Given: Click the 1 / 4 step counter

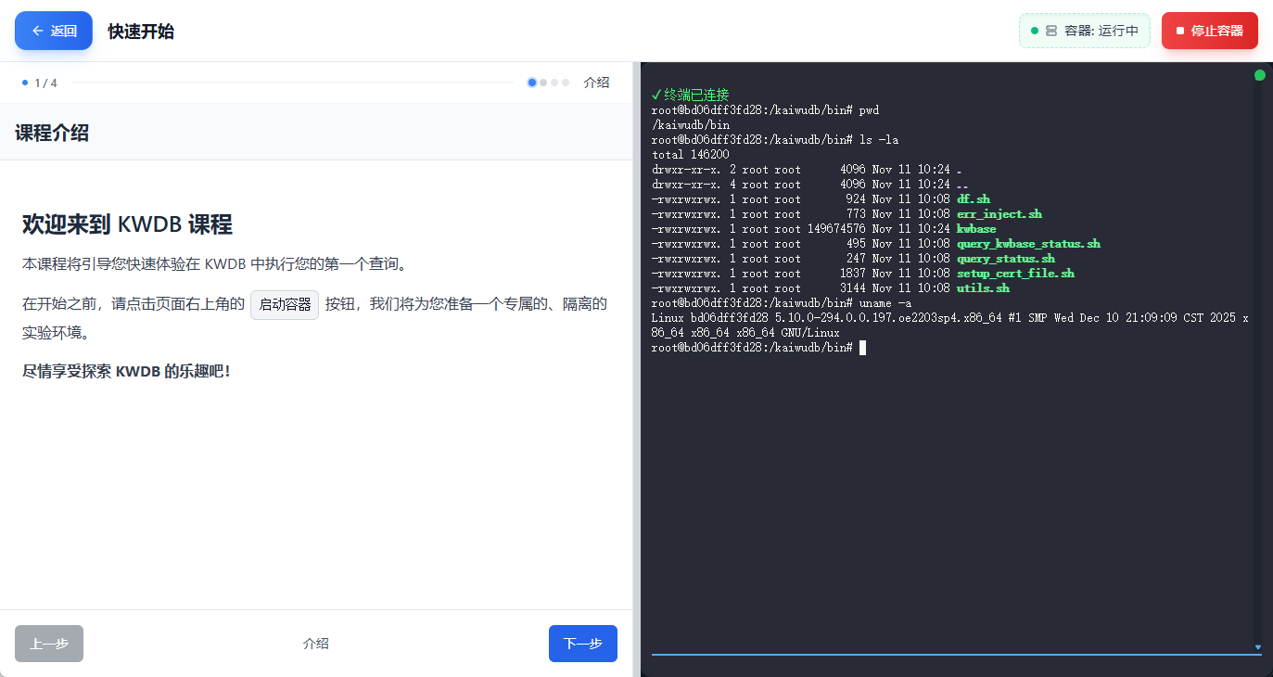Looking at the screenshot, I should coord(45,83).
